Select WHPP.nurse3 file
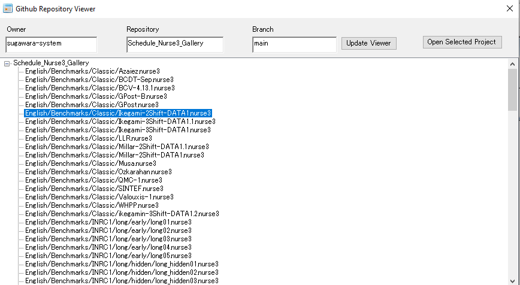Viewport: 520px width, 285px height. point(92,205)
